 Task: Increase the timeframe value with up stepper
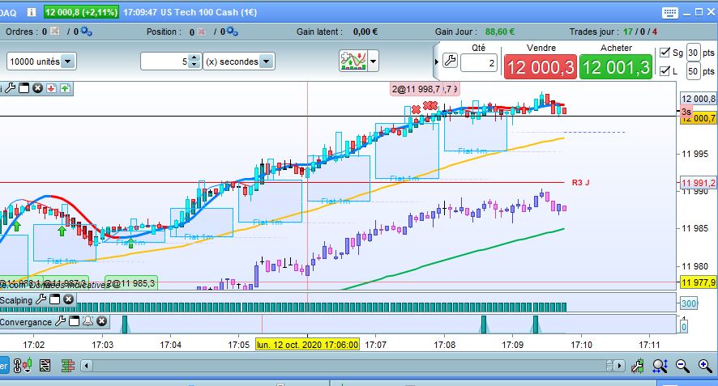(194, 57)
